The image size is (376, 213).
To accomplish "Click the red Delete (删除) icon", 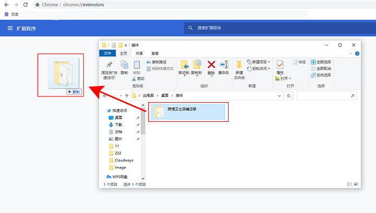I will (x=211, y=66).
